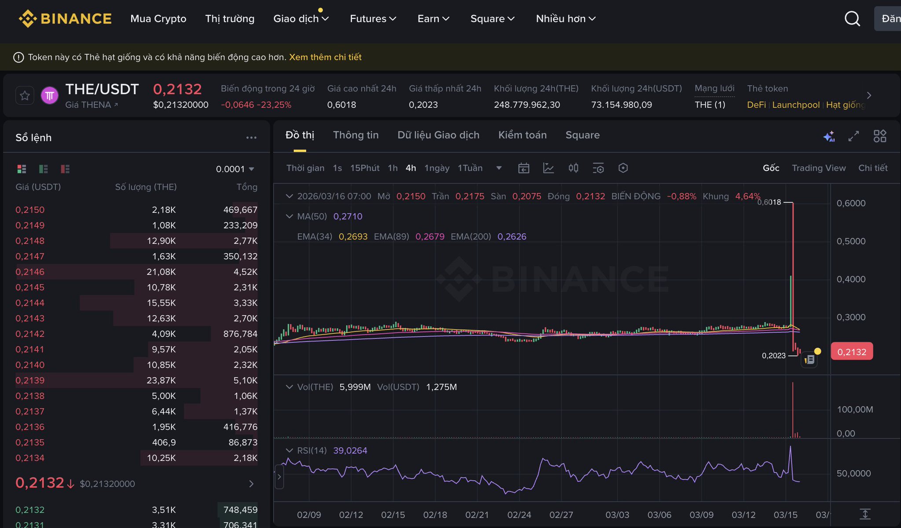901x528 pixels.
Task: Open the 0.0001 price precision dropdown
Action: click(x=235, y=169)
